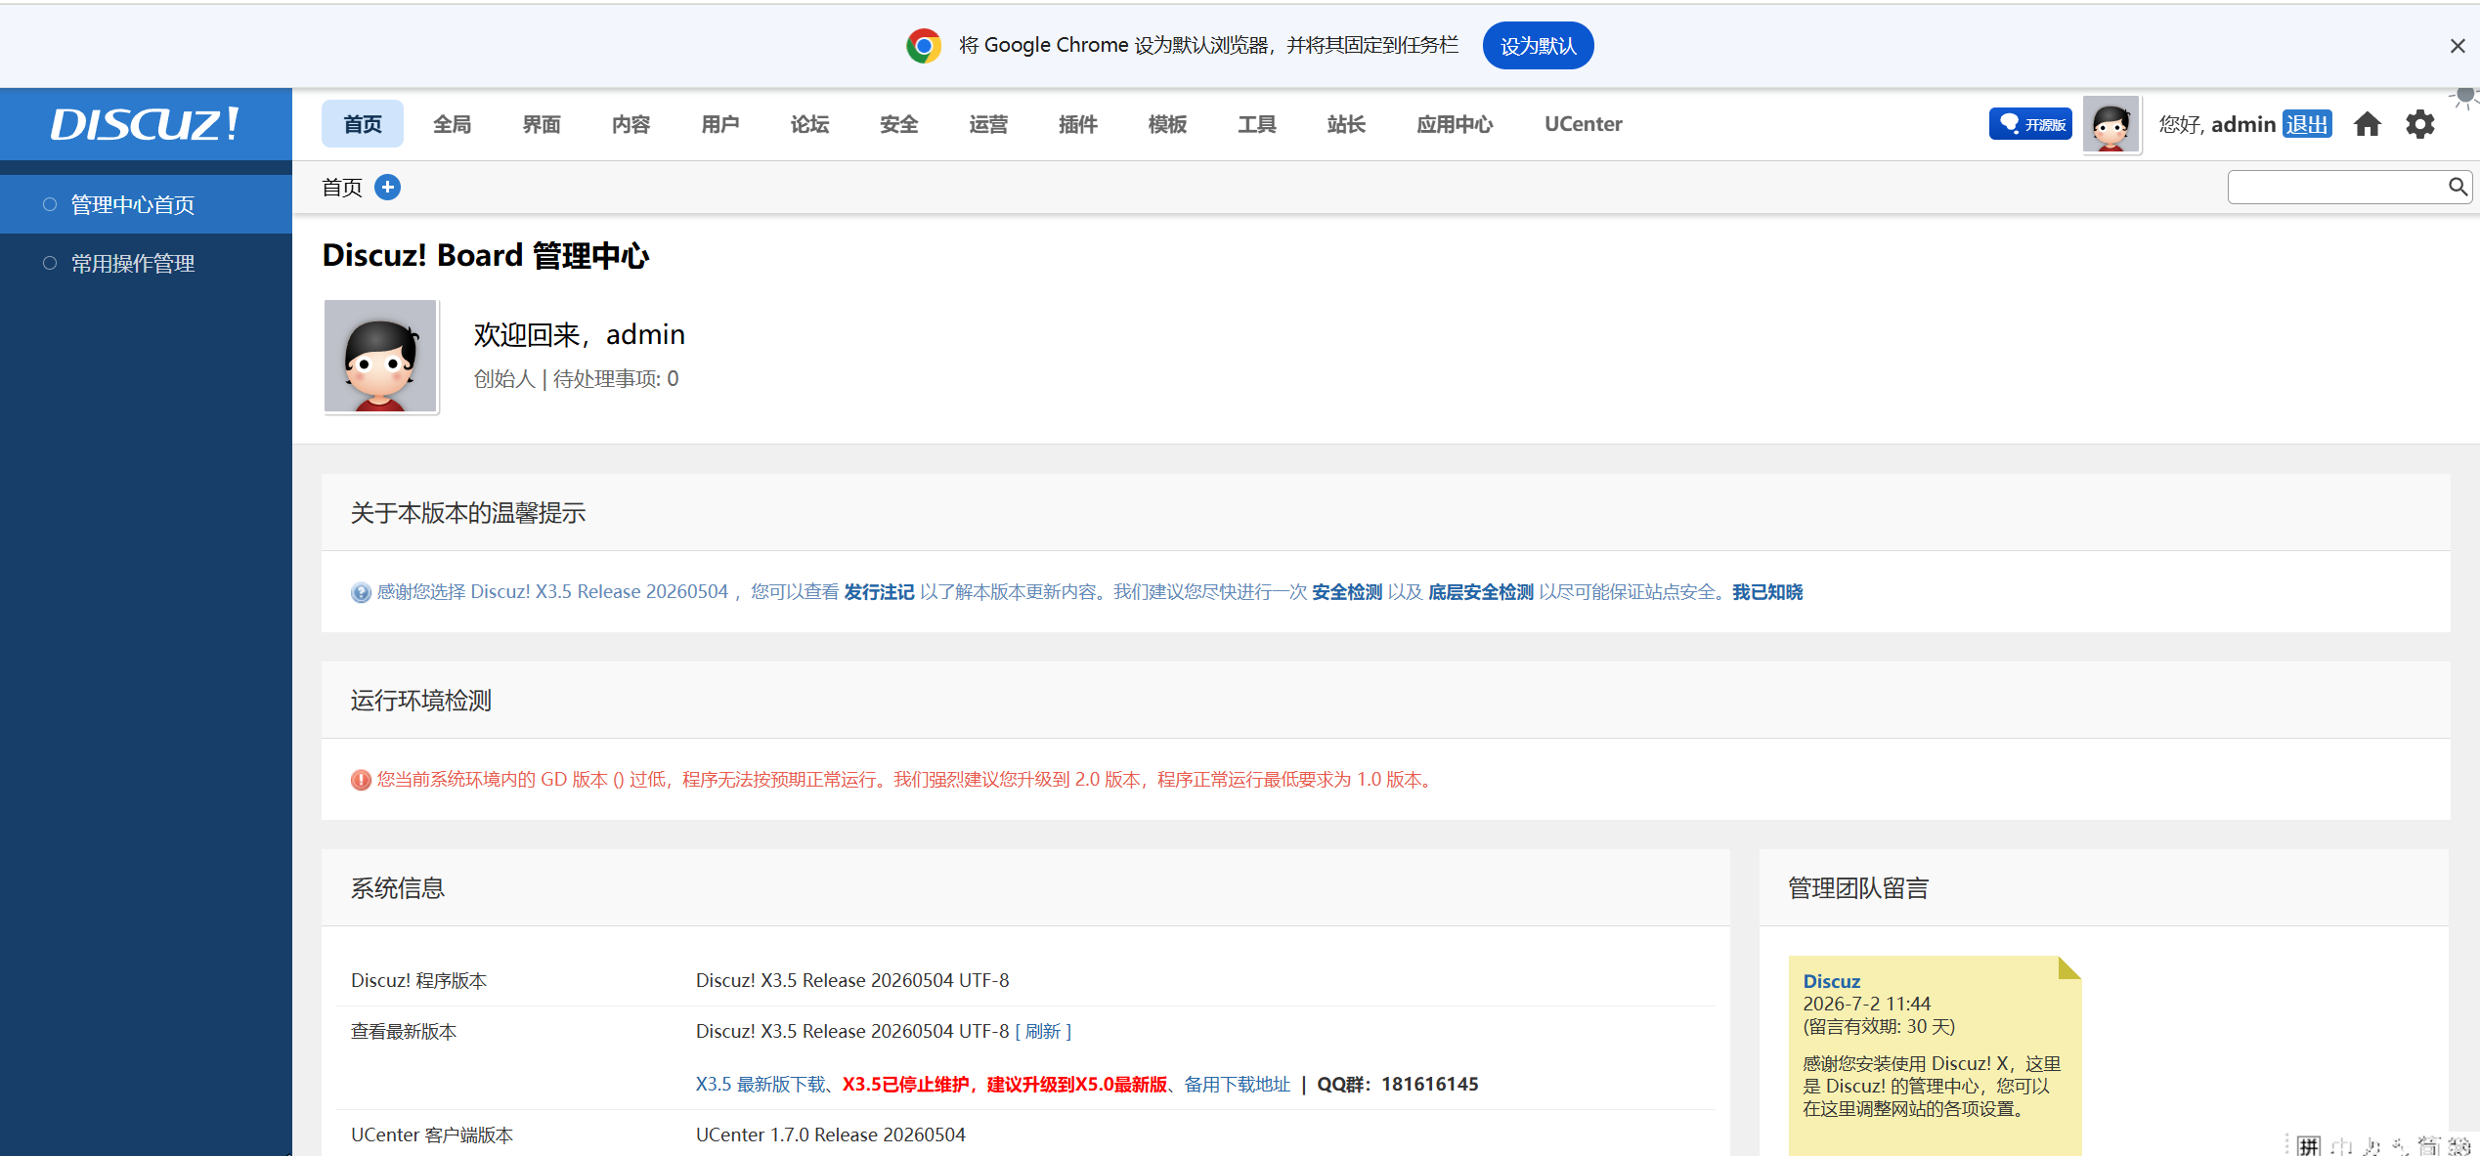Open the UCenter menu
Screen dimensions: 2480x1156
click(x=1584, y=124)
